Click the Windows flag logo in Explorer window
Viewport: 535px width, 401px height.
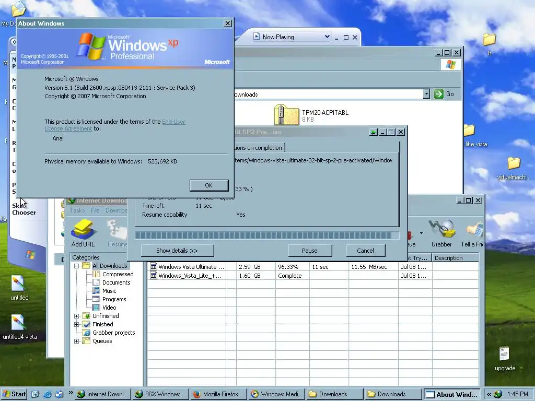point(450,64)
